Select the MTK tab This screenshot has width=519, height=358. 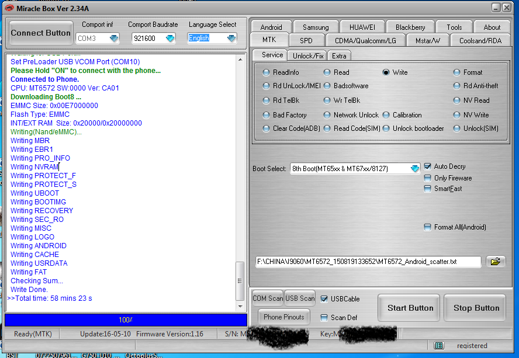(269, 40)
